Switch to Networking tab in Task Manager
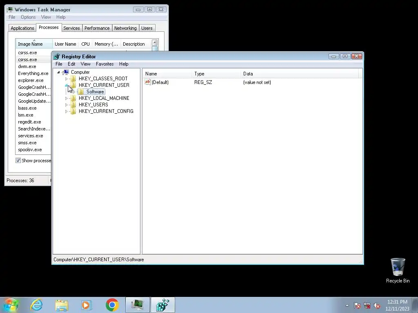418x313 pixels. (x=125, y=28)
